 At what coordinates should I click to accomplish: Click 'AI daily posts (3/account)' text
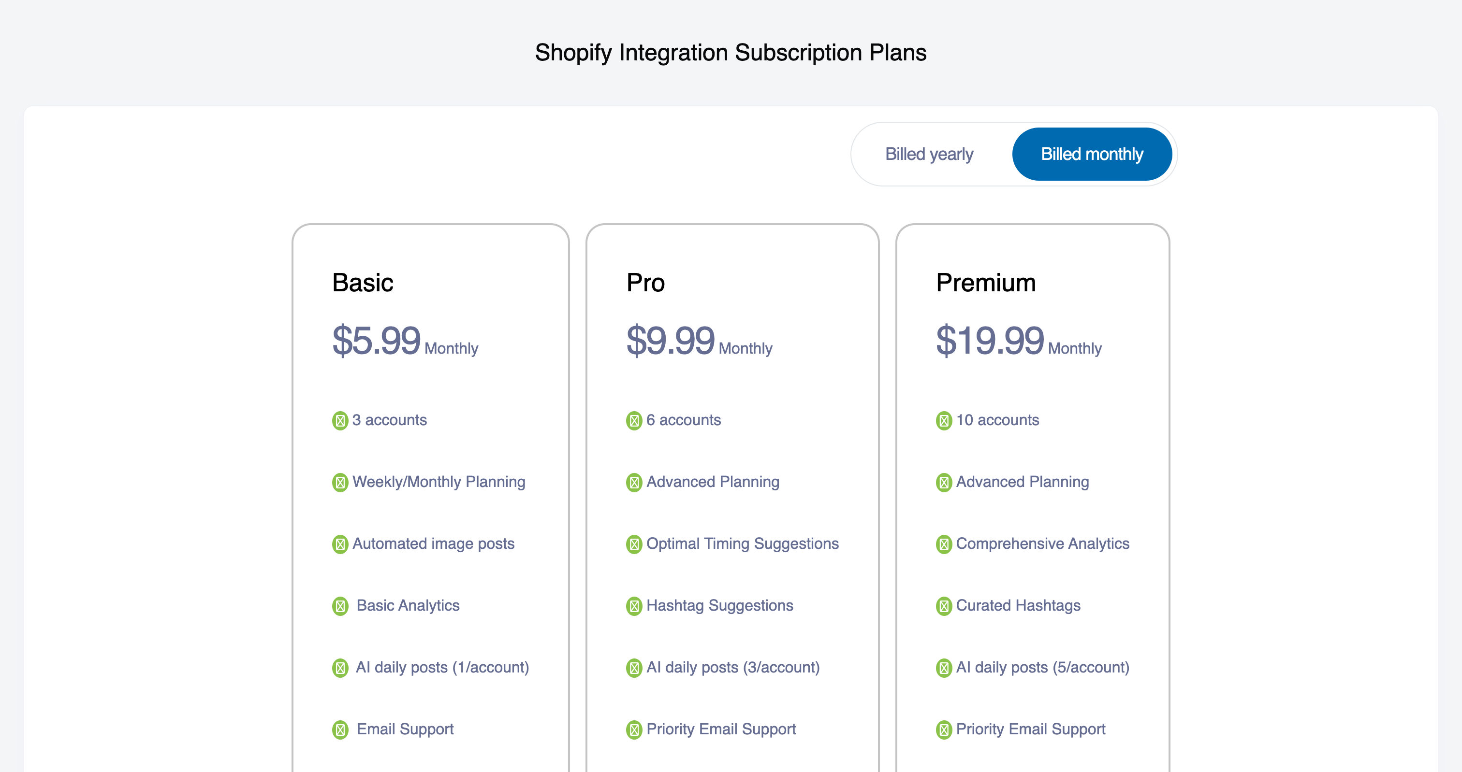pos(733,668)
